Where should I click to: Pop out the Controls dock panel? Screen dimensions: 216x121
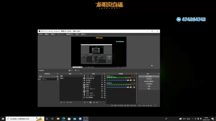158,74
